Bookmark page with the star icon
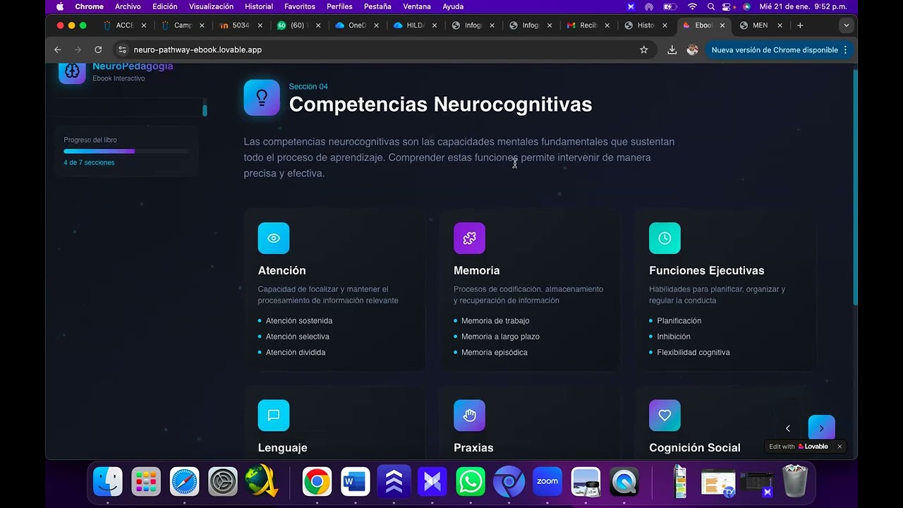The image size is (903, 508). point(643,50)
